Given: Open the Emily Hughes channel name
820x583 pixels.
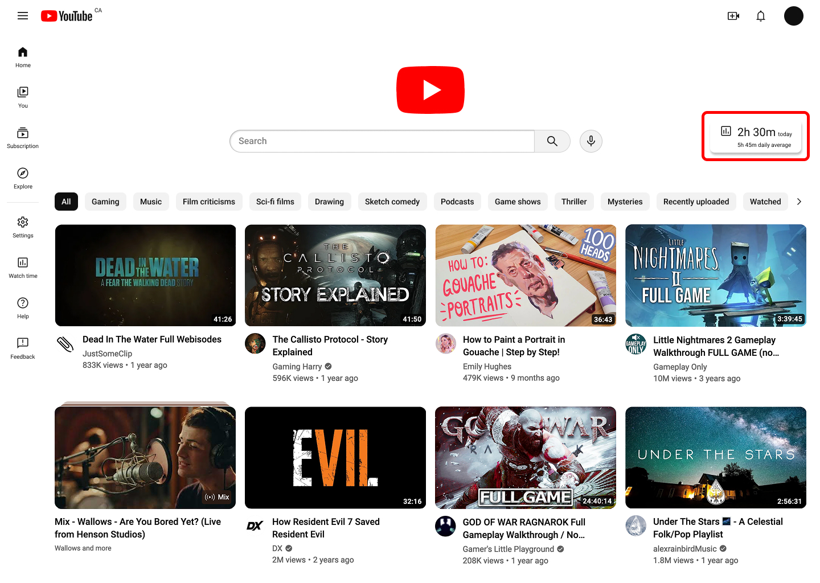Looking at the screenshot, I should (487, 367).
